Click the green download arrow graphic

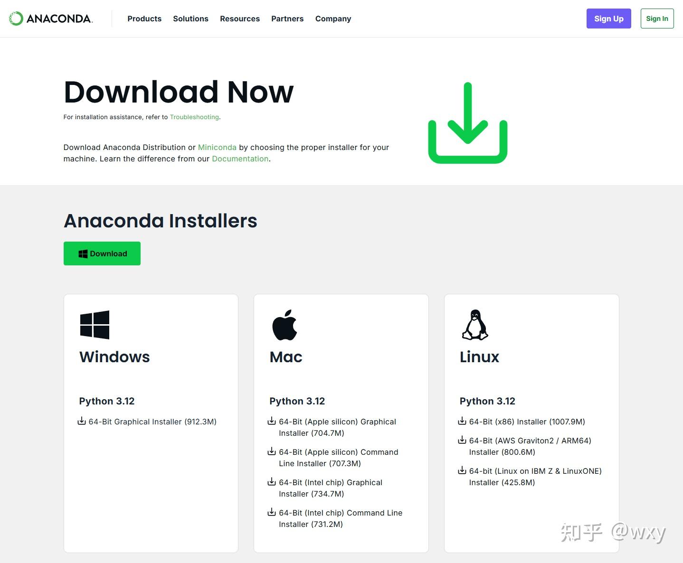[468, 122]
